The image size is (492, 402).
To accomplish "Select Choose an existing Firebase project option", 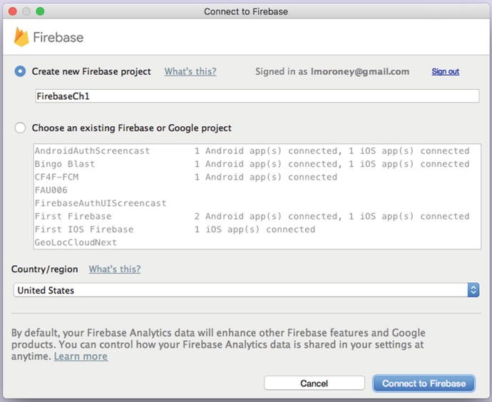I will pyautogui.click(x=20, y=128).
